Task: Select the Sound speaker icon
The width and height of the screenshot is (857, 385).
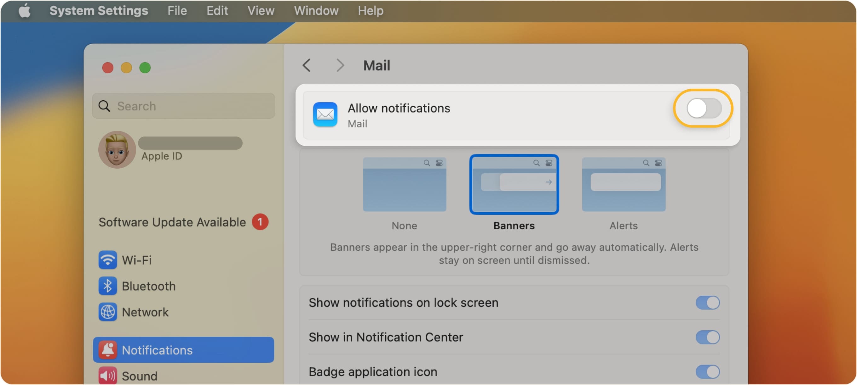Action: (107, 376)
